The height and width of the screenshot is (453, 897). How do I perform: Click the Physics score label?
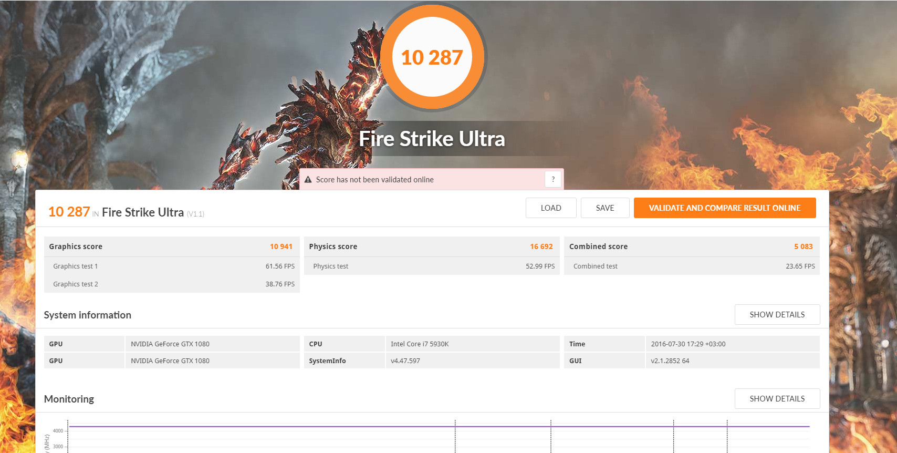pyautogui.click(x=333, y=246)
